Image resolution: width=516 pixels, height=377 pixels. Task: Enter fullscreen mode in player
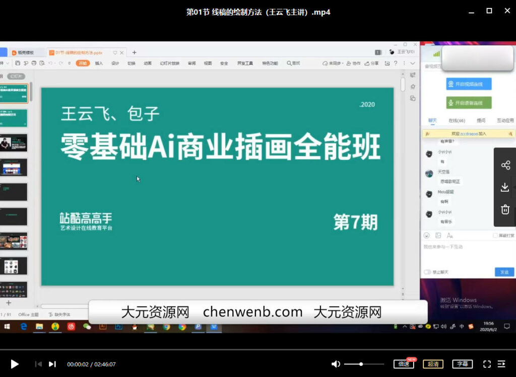tap(487, 364)
